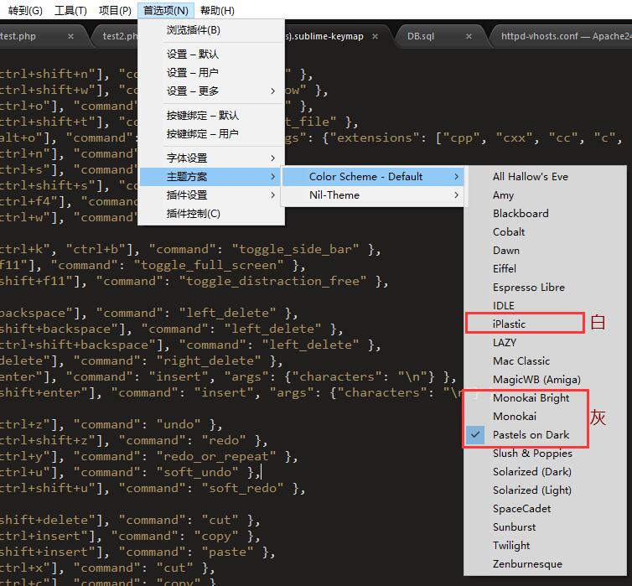Open the 帮助(H) menu

tap(217, 10)
